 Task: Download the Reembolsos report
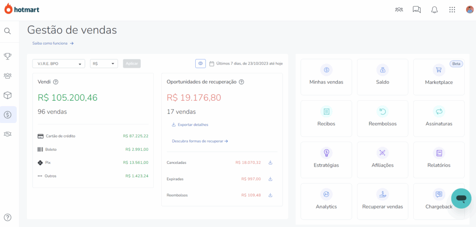(271, 195)
